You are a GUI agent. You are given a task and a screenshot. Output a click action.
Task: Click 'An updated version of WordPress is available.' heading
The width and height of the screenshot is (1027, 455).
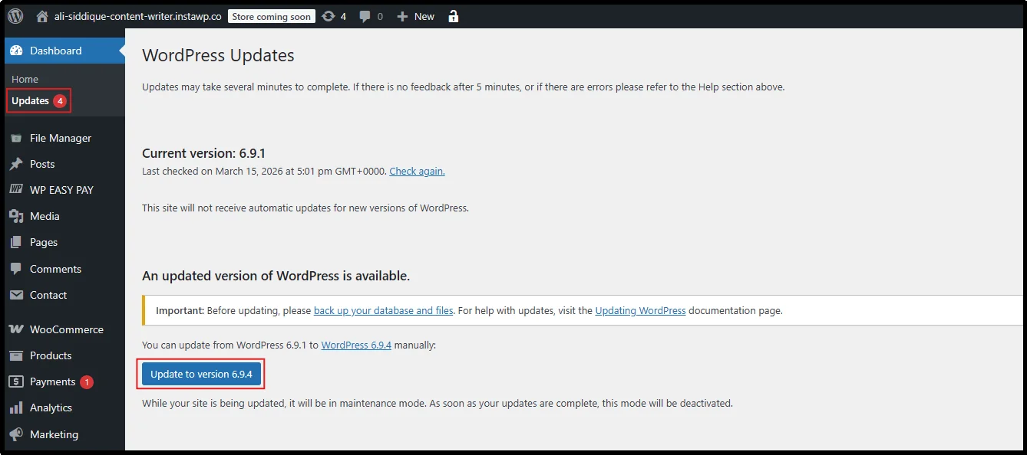(276, 276)
